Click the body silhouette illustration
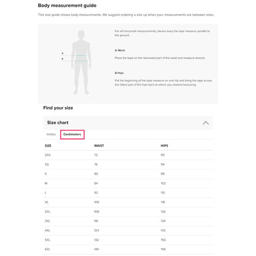256x256 pixels. coord(81,63)
